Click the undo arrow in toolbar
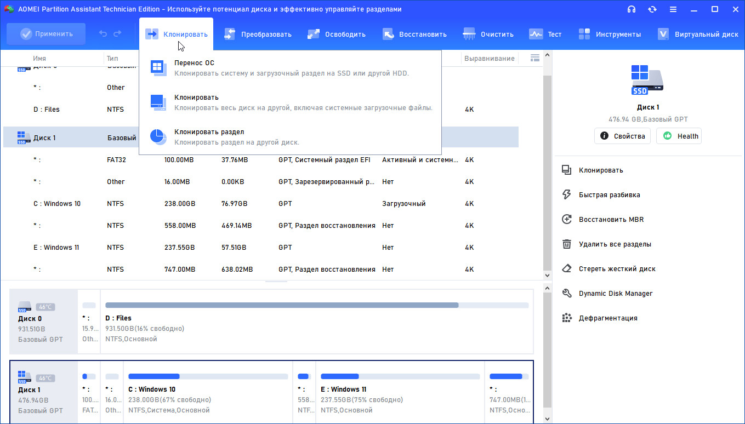The height and width of the screenshot is (424, 745). 103,34
